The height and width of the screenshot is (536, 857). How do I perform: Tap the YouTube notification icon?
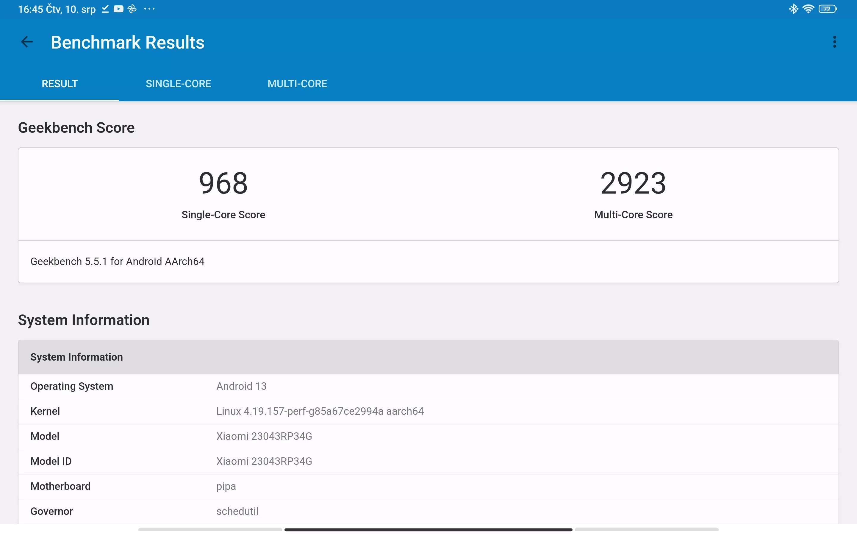[x=118, y=9]
